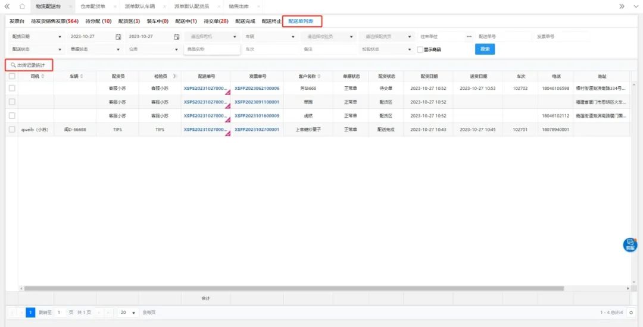643x327 pixels.
Task: Click the blue 搜索 button
Action: click(485, 49)
